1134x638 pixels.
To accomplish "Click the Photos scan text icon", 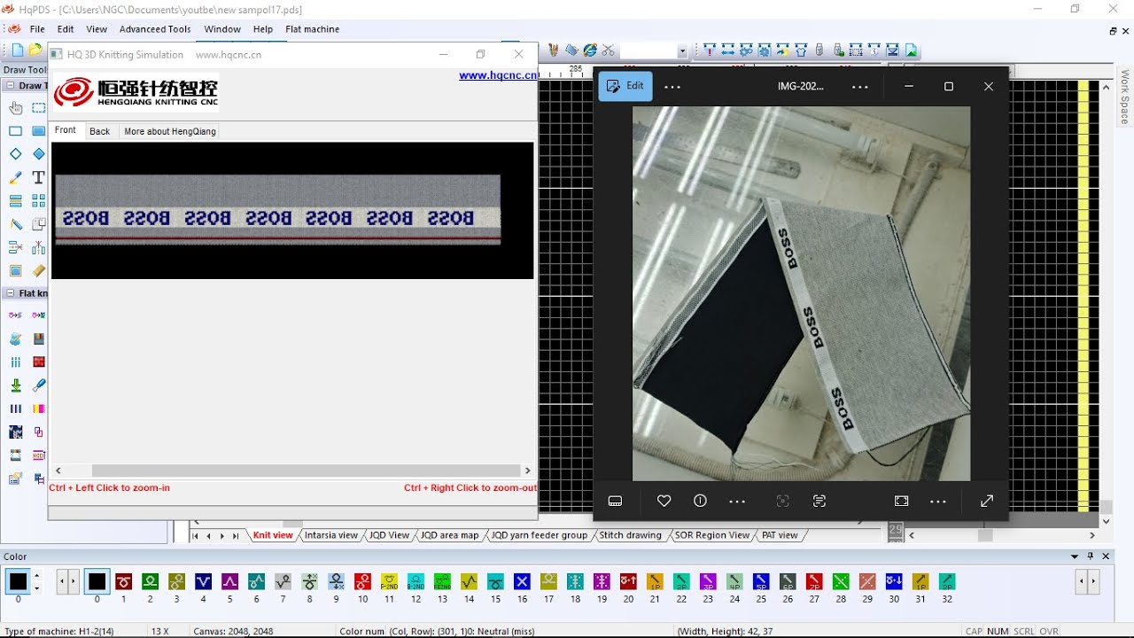I will click(819, 501).
